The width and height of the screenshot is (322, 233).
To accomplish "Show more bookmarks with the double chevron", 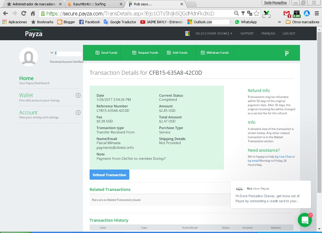I will click(279, 22).
